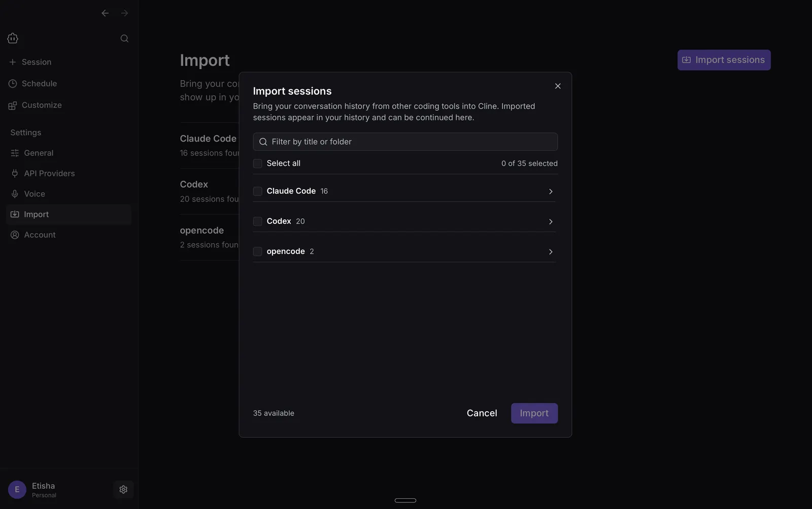Open search with the magnifier icon
Image resolution: width=812 pixels, height=509 pixels.
124,39
